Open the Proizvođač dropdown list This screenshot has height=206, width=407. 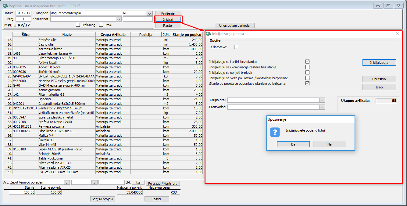(322, 107)
